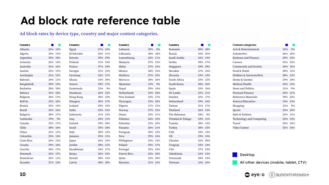The height and width of the screenshot is (185, 329).
Task: Click the subtitle about device type and country
Action: point(89,34)
